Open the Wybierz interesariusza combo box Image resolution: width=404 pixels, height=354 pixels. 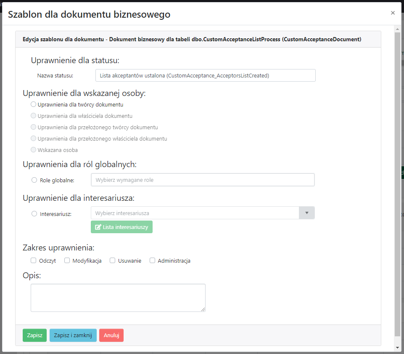click(195, 213)
